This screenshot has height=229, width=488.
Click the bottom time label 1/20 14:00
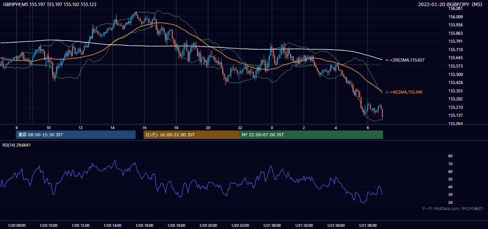(x=112, y=226)
